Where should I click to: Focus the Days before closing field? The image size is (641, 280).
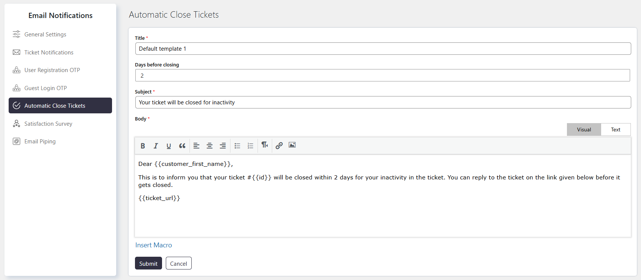pos(382,75)
